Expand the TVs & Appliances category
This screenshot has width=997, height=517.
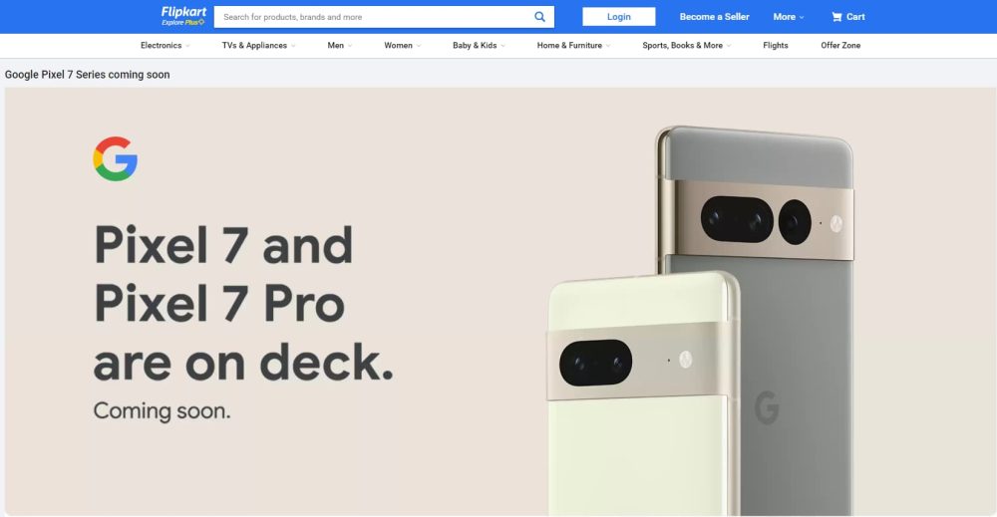tap(258, 46)
